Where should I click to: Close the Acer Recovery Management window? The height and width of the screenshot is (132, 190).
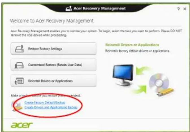point(185,9)
